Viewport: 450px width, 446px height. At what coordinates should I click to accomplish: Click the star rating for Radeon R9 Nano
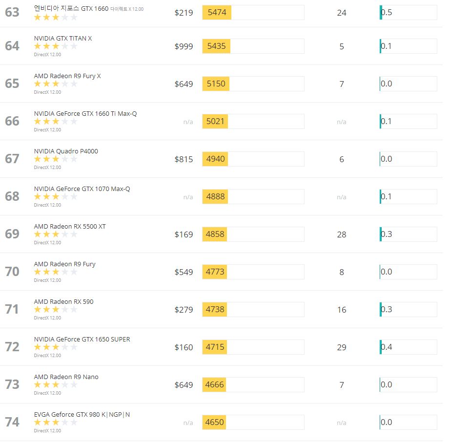coord(56,385)
